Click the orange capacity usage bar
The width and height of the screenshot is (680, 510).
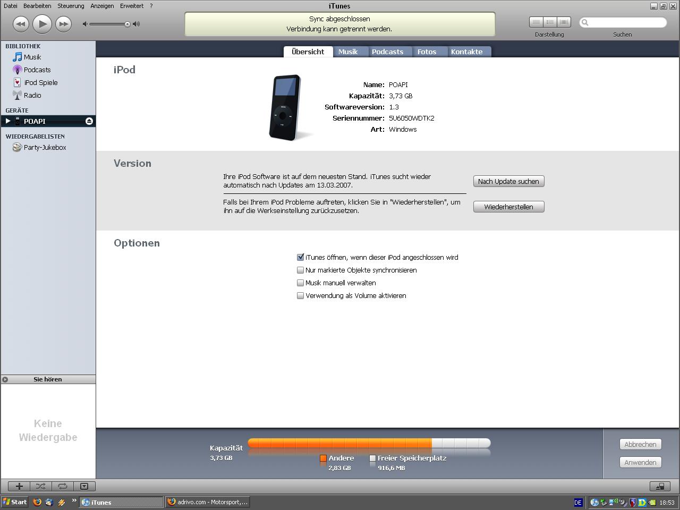coord(340,443)
